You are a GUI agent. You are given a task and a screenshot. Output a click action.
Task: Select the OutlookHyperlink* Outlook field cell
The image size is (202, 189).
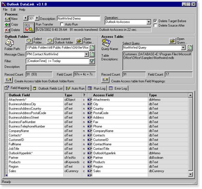click(x=36, y=153)
